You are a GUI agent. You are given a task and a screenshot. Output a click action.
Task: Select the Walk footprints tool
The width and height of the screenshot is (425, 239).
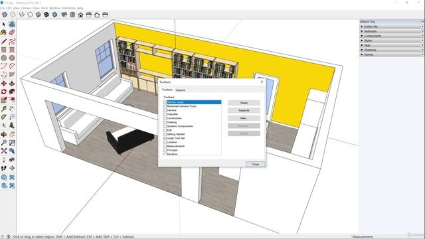click(x=4, y=168)
